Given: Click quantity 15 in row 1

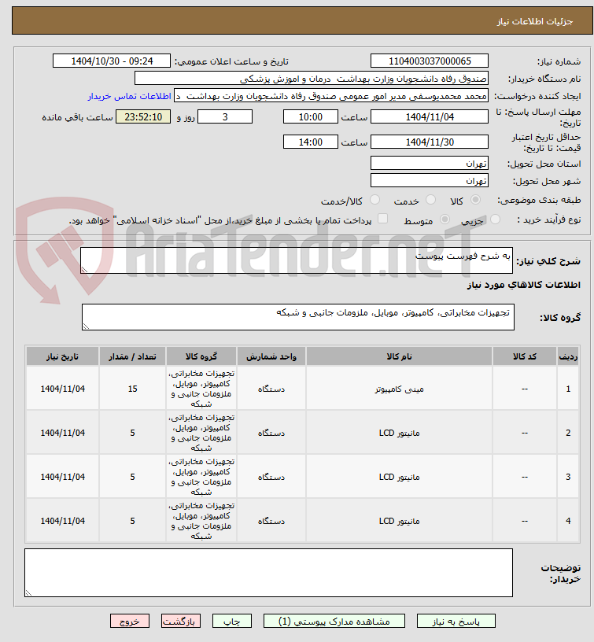Looking at the screenshot, I should [132, 389].
